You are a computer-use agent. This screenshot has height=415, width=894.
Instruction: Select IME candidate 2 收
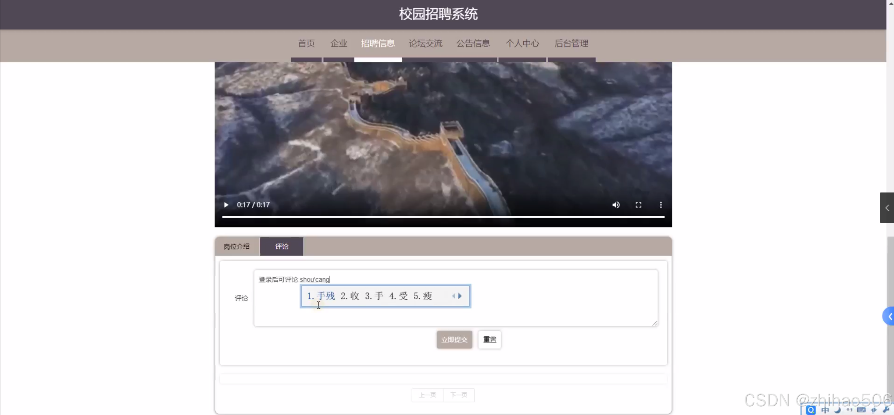click(x=350, y=296)
